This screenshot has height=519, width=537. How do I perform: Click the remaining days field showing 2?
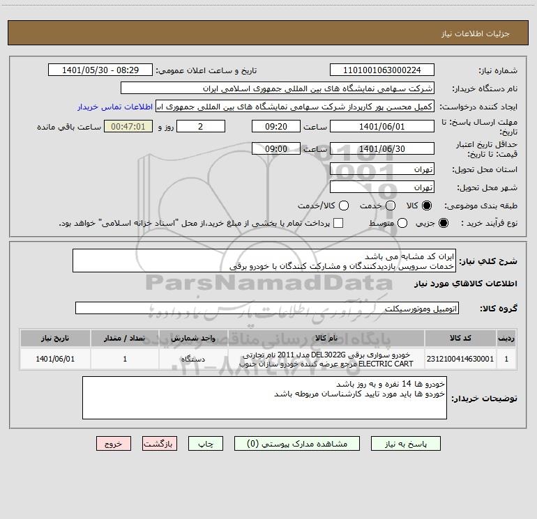pyautogui.click(x=201, y=126)
